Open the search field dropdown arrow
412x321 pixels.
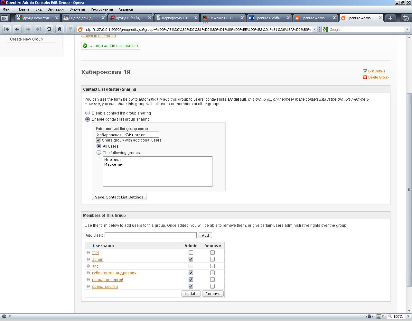click(x=407, y=29)
